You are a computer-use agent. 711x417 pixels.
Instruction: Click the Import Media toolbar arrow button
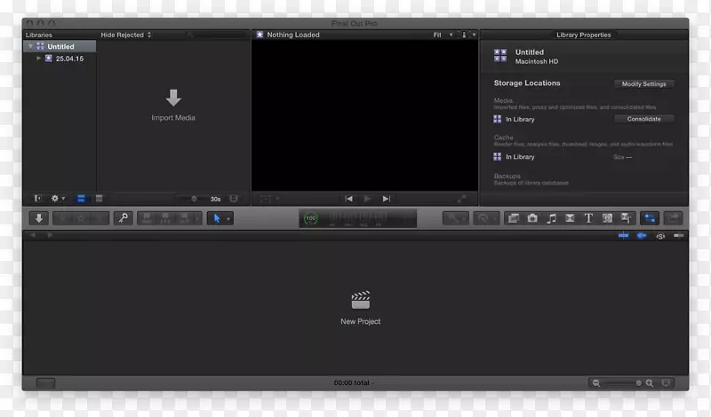[x=39, y=218]
